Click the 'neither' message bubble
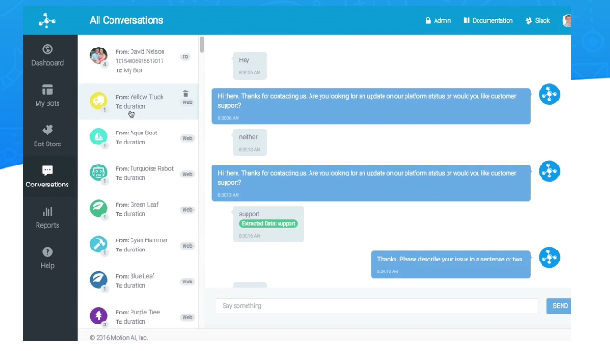Screen dimensions: 610x351 click(250, 143)
